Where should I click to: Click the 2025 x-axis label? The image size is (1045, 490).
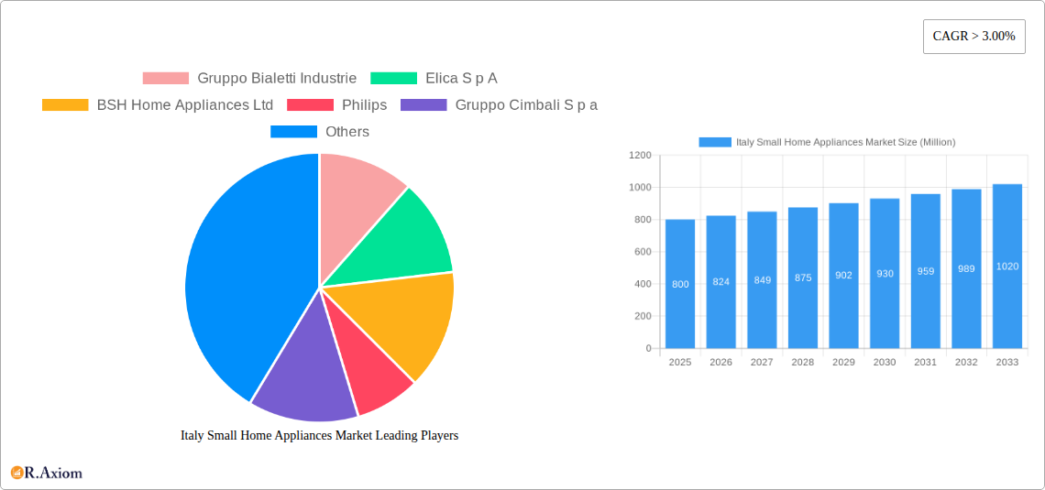(x=680, y=362)
